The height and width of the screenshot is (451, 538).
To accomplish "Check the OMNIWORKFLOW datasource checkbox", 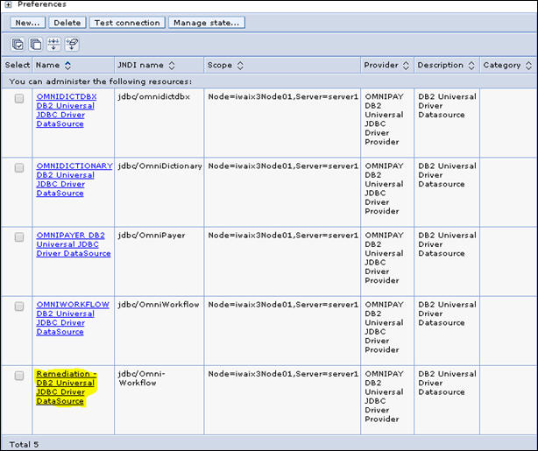I will pos(19,307).
